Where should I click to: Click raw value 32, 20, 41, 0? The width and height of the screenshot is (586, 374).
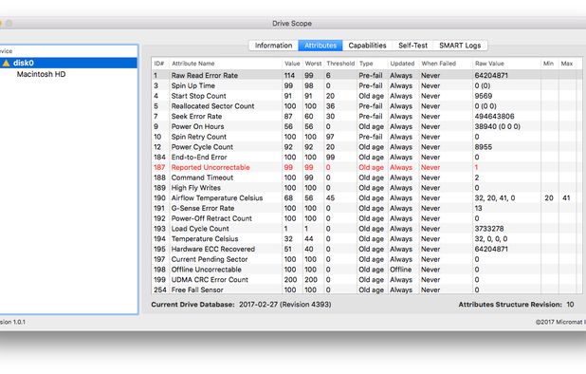click(495, 197)
